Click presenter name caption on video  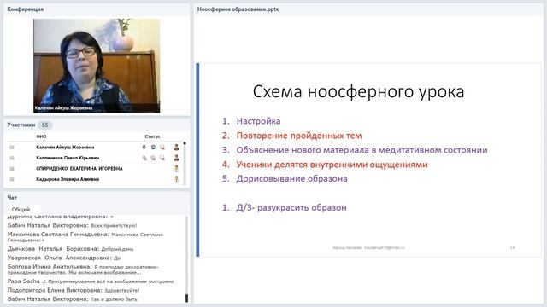pyautogui.click(x=63, y=108)
